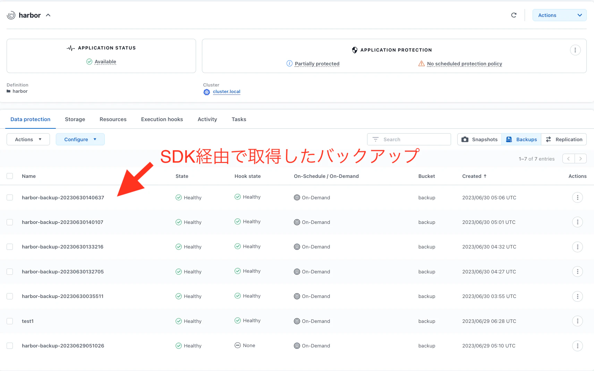This screenshot has height=371, width=594.
Task: Open row actions for harbor-backup-20230630132705
Action: (577, 272)
